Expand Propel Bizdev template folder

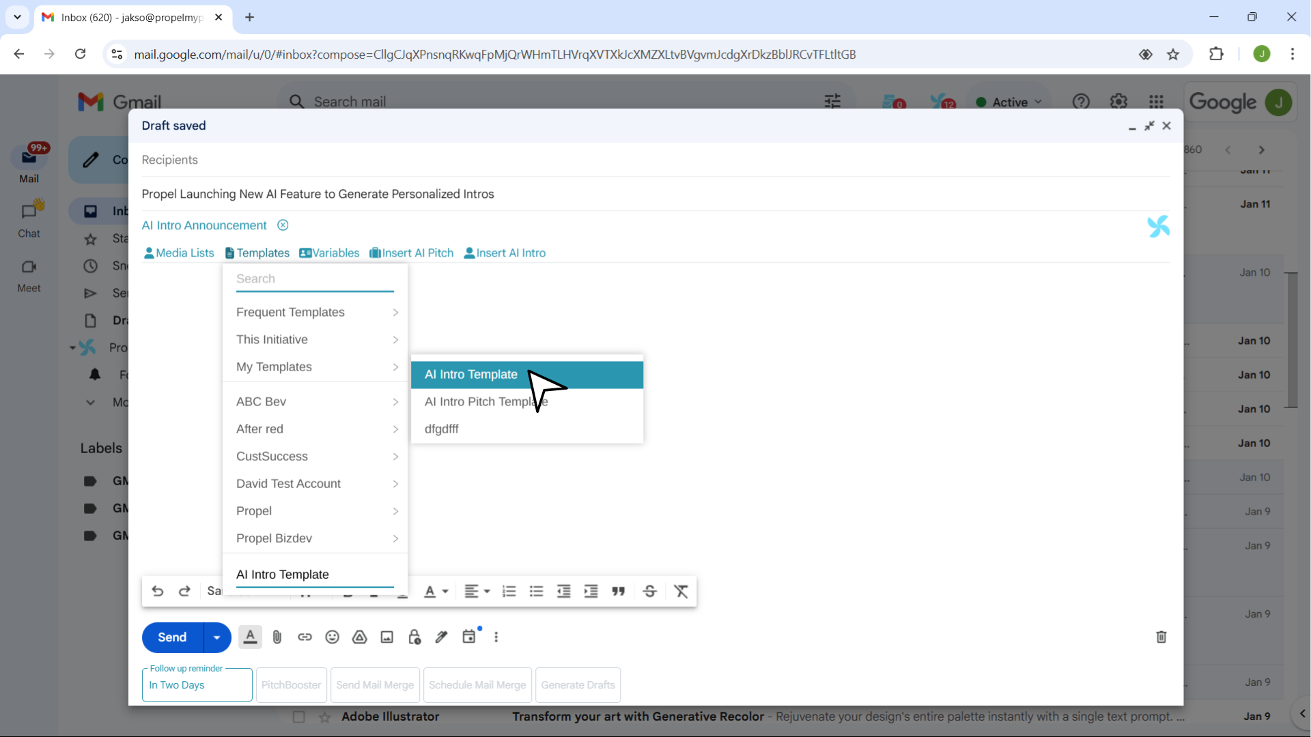point(315,538)
